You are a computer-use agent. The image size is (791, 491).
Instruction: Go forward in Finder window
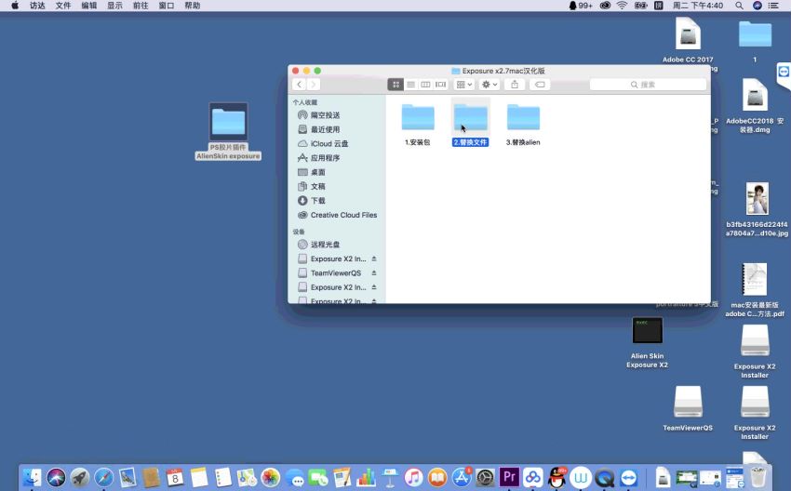click(x=314, y=85)
